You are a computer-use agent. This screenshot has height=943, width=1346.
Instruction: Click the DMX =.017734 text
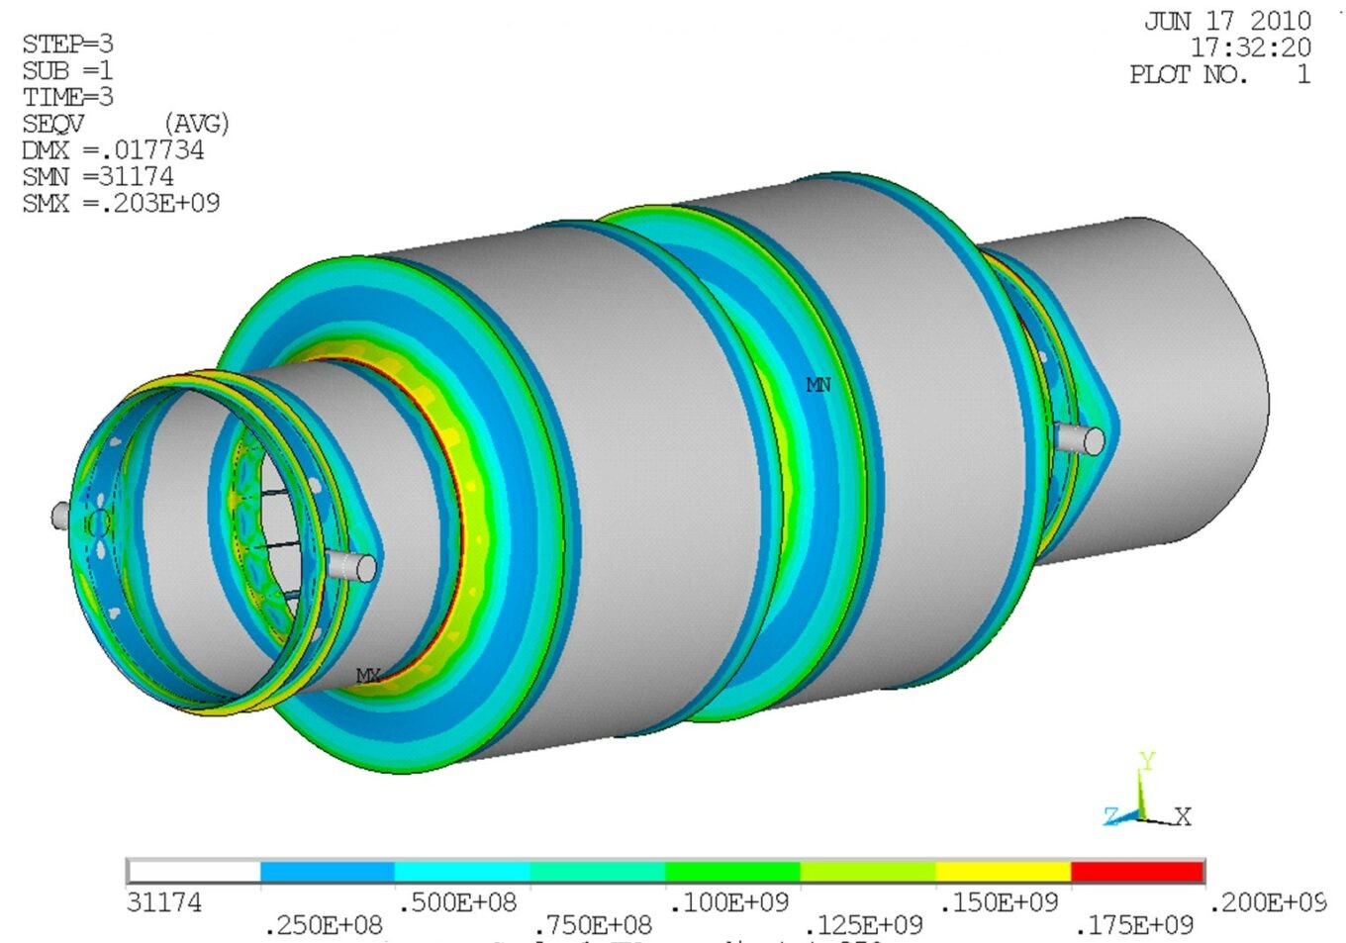[x=113, y=150]
